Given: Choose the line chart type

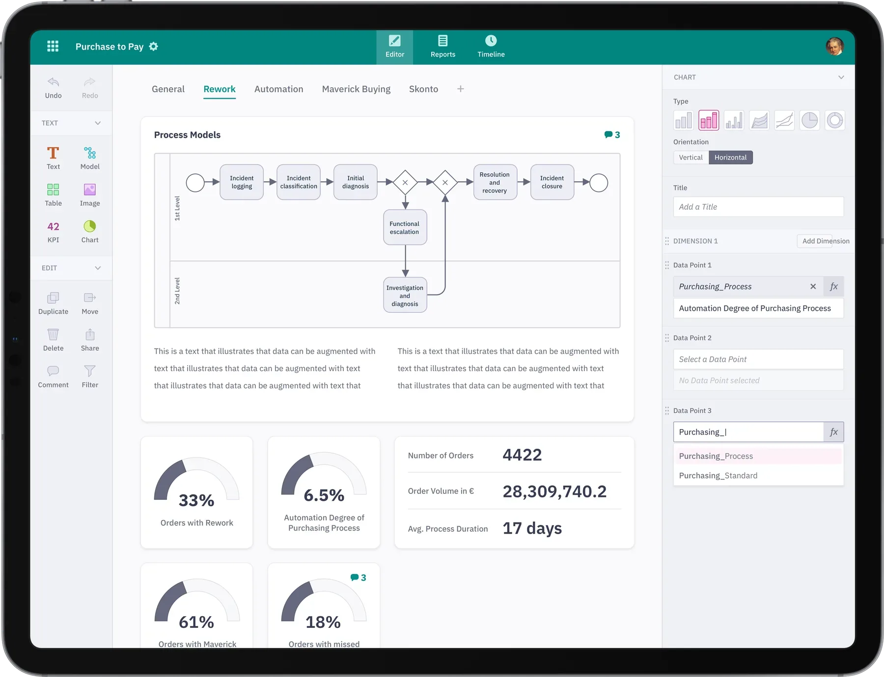Looking at the screenshot, I should 784,120.
